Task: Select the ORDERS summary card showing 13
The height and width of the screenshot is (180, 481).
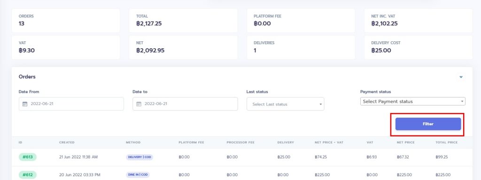Action: click(66, 21)
